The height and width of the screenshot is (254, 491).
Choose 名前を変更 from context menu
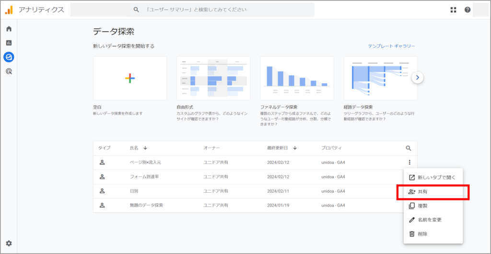pos(433,220)
